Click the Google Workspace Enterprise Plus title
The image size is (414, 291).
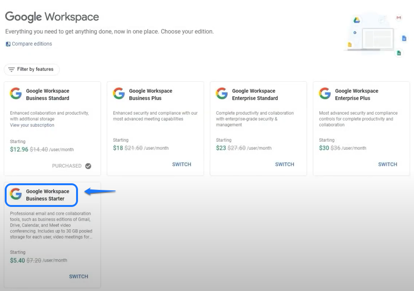[356, 94]
